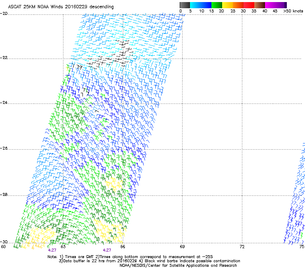Click the '25' label under the color legend
Image resolution: width=305 pixels, height=268 pixels.
[x=233, y=11]
